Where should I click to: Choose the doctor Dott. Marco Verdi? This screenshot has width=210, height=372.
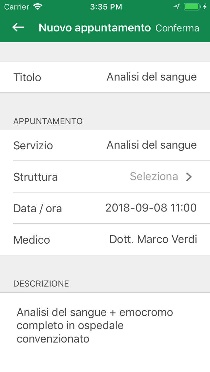tap(153, 239)
